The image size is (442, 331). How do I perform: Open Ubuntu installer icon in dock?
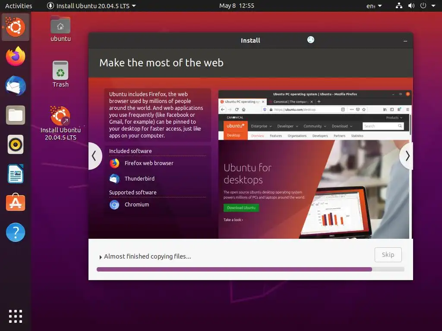[16, 27]
